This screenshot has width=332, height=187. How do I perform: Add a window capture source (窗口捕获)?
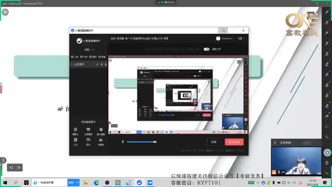pos(101,131)
